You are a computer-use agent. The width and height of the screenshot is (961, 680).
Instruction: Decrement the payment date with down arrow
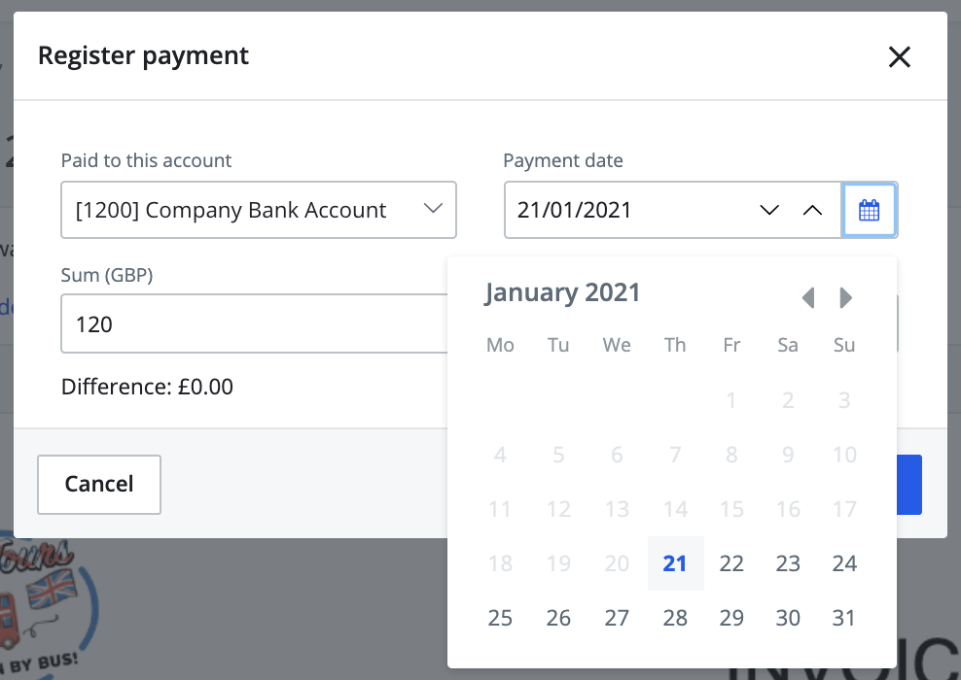(x=769, y=210)
